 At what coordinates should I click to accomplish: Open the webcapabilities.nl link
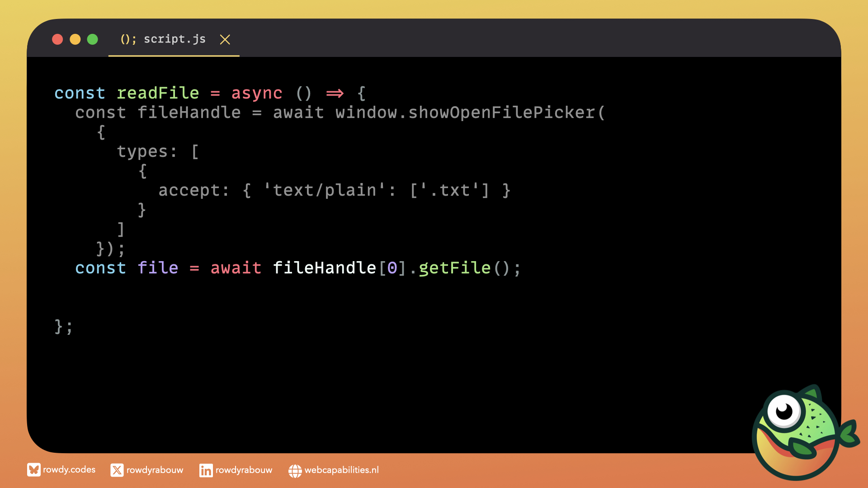(341, 470)
